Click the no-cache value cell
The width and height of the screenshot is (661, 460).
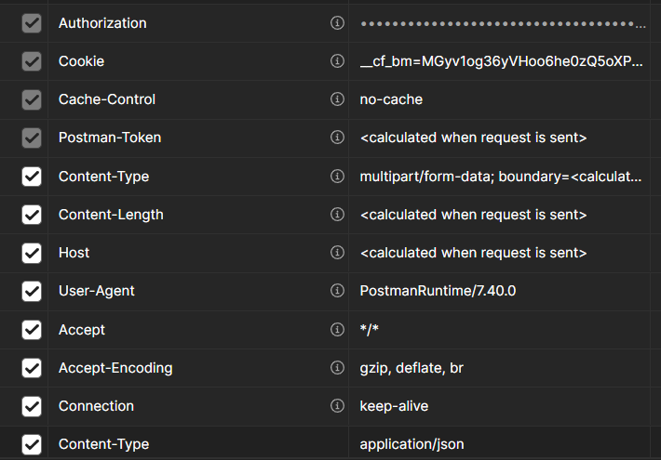(x=391, y=99)
